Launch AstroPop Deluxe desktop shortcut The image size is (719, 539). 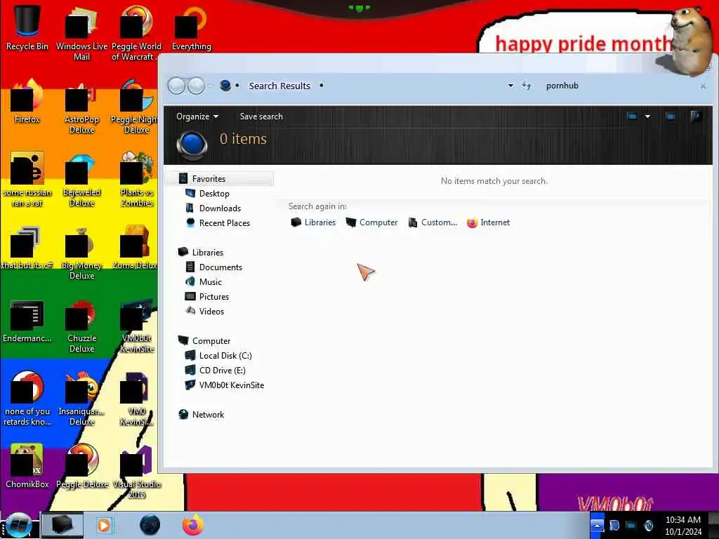(x=81, y=107)
